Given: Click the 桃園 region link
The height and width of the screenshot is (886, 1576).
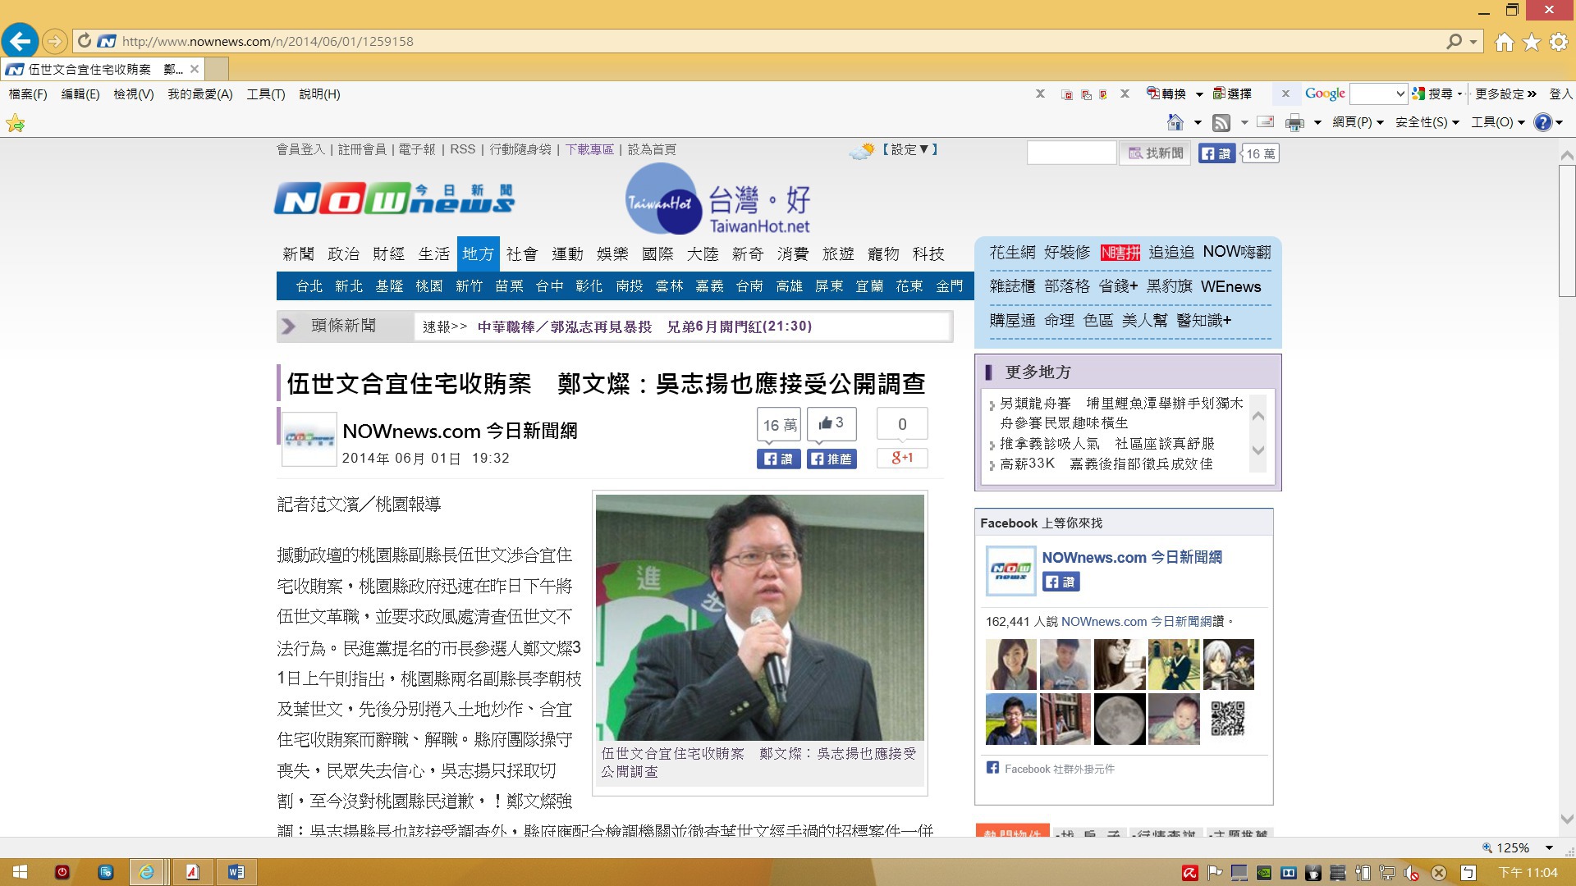Looking at the screenshot, I should pyautogui.click(x=428, y=286).
